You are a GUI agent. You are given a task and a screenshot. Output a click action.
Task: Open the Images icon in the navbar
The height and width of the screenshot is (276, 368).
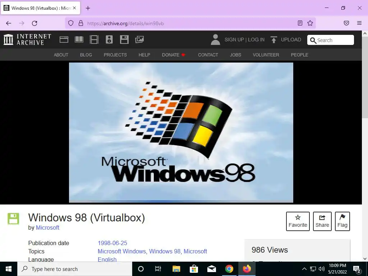(x=139, y=40)
